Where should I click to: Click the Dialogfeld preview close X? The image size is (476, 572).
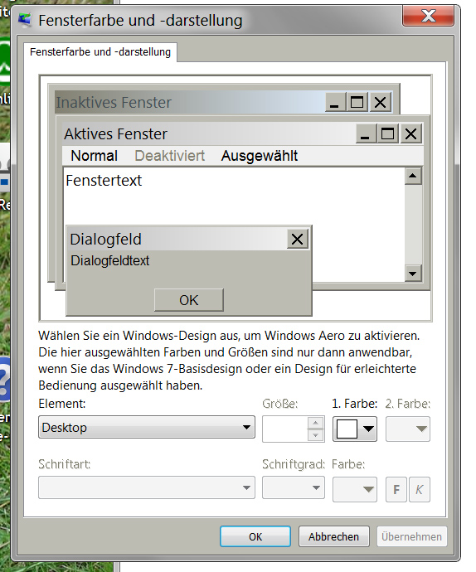click(x=297, y=240)
